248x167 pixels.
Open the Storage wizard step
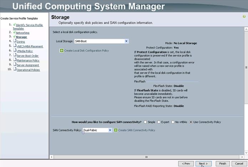click(x=21, y=37)
